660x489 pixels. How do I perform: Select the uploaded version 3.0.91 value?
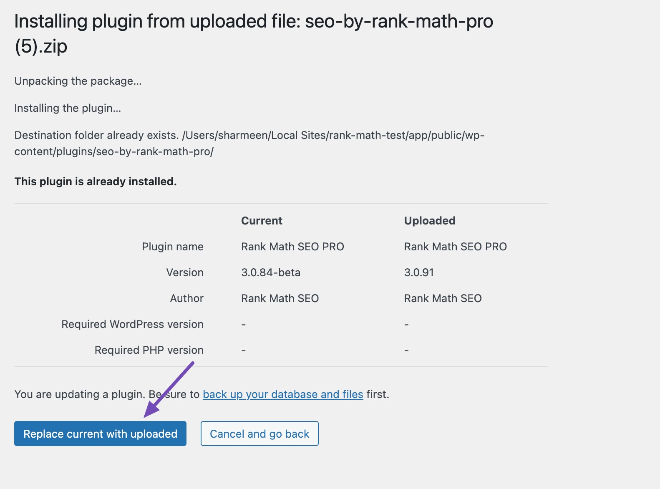[x=419, y=272]
